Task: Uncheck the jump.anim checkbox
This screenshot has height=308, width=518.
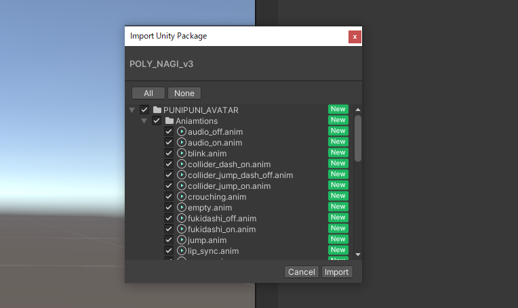Action: (x=169, y=240)
